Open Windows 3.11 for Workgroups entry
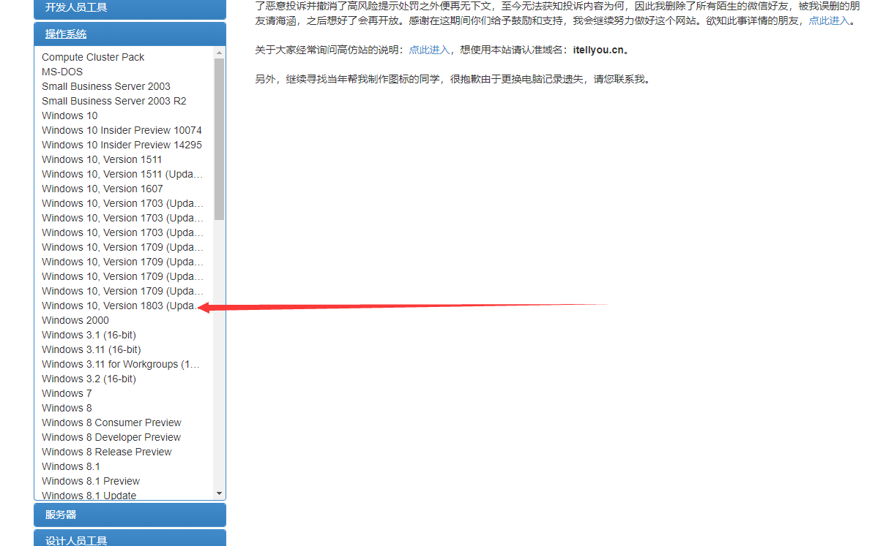 pyautogui.click(x=120, y=364)
